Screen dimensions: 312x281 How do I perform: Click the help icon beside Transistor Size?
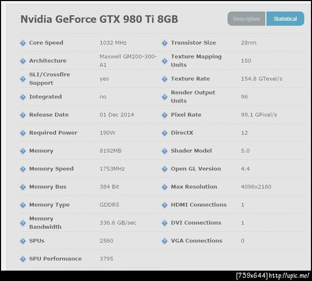164,43
